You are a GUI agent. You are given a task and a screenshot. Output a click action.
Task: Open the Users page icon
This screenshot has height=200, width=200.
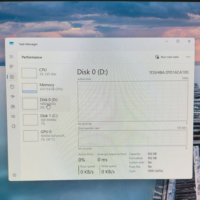click(x=13, y=106)
